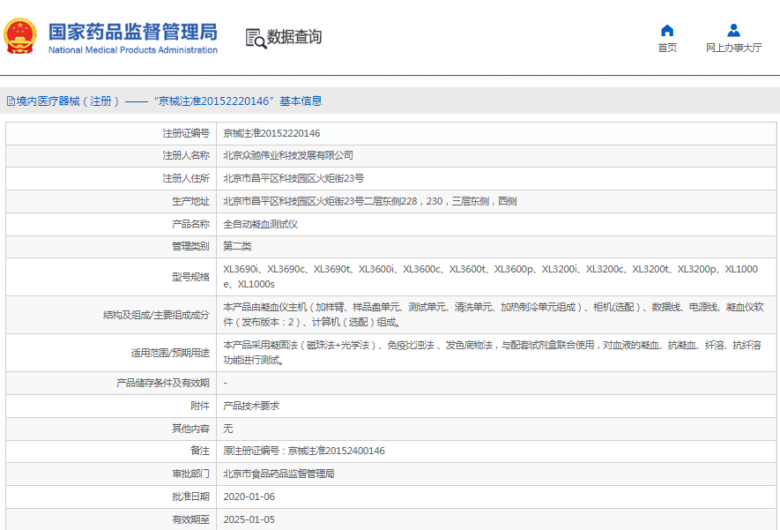This screenshot has width=780, height=530.
Task: Click the 境内医疗器械（注册）heading text
Action: (x=68, y=101)
